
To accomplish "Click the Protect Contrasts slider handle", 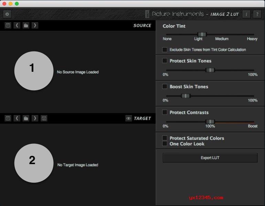I will [x=210, y=122].
